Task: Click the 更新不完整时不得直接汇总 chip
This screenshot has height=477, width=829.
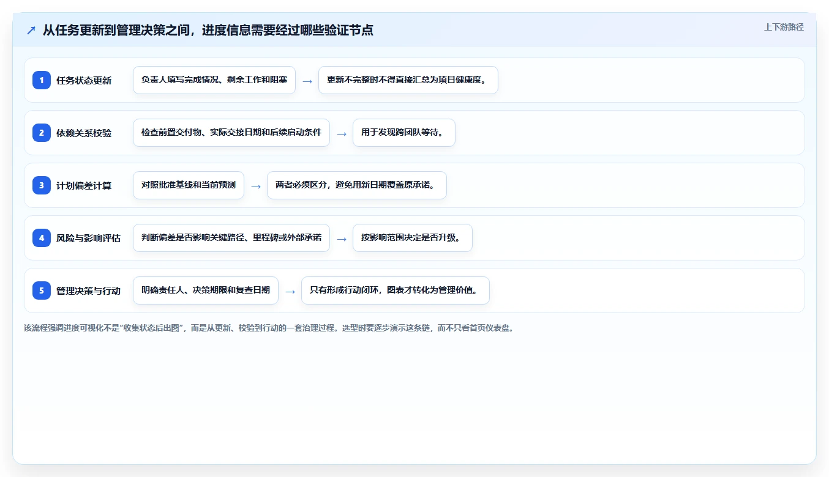Action: click(408, 80)
